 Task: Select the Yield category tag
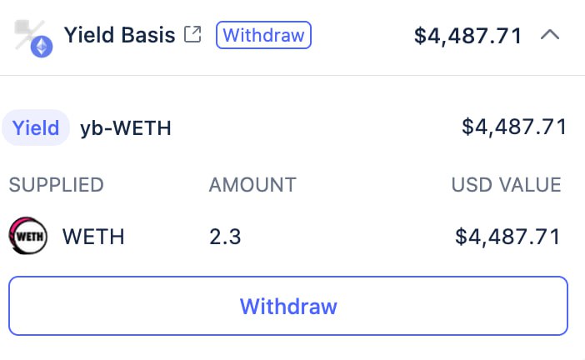pos(36,127)
